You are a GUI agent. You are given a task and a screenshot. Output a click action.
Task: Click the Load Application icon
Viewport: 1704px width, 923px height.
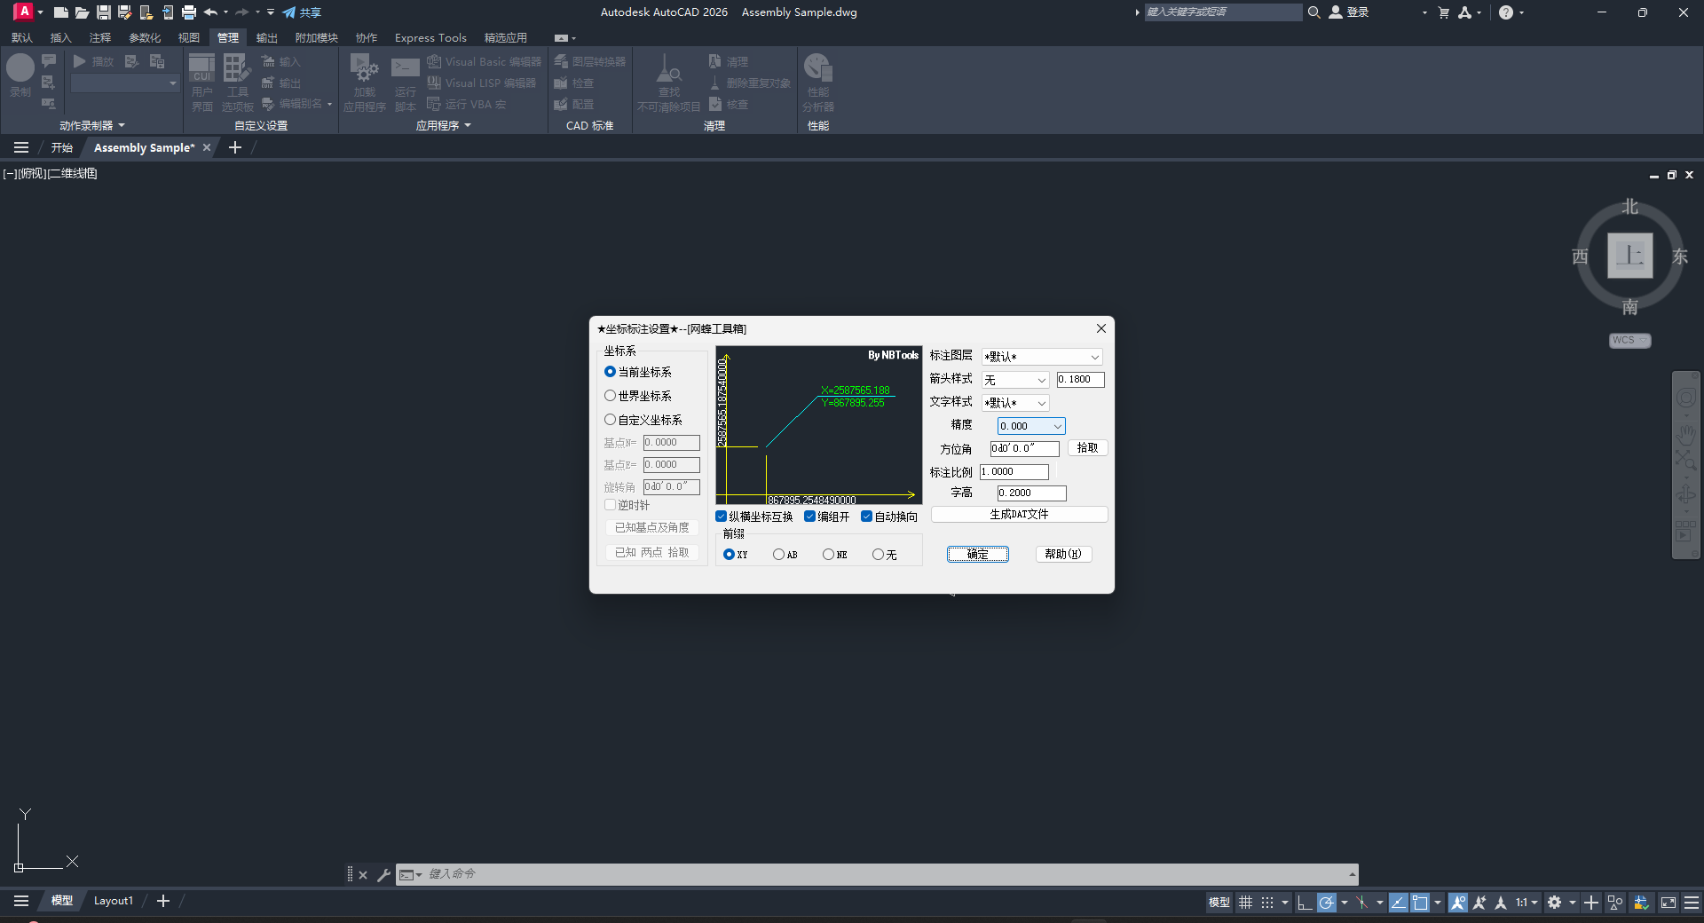point(364,80)
